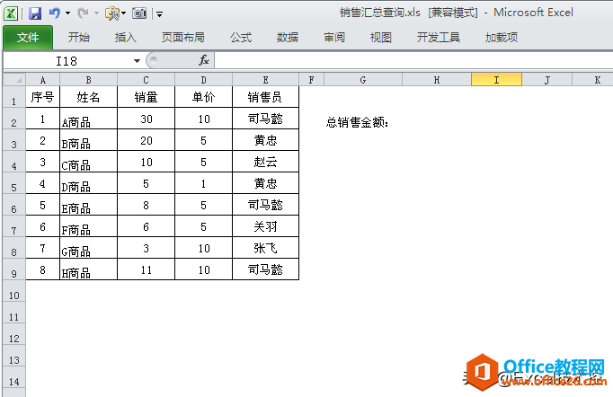Save the workbook with the floppy disk icon
The height and width of the screenshot is (397, 613).
coord(35,13)
